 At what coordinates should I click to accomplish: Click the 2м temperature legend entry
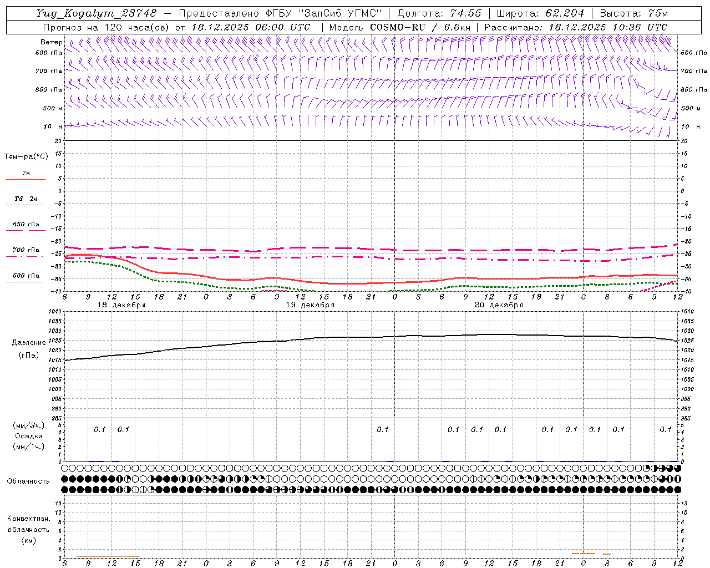tap(26, 174)
